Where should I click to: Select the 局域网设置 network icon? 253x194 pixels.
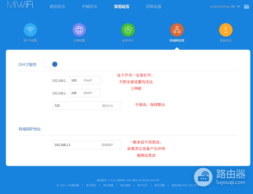177,30
